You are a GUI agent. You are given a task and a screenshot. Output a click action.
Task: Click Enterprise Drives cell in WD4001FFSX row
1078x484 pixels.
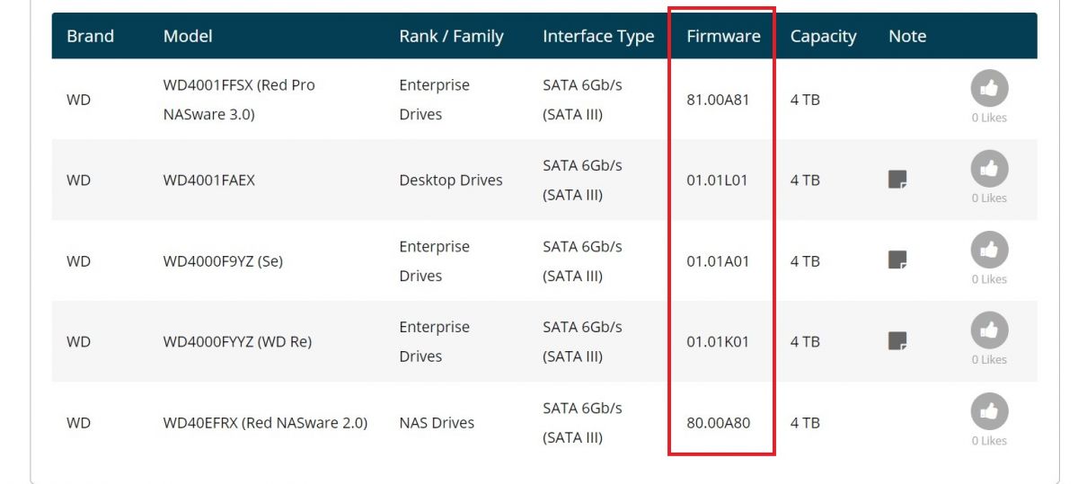[435, 100]
